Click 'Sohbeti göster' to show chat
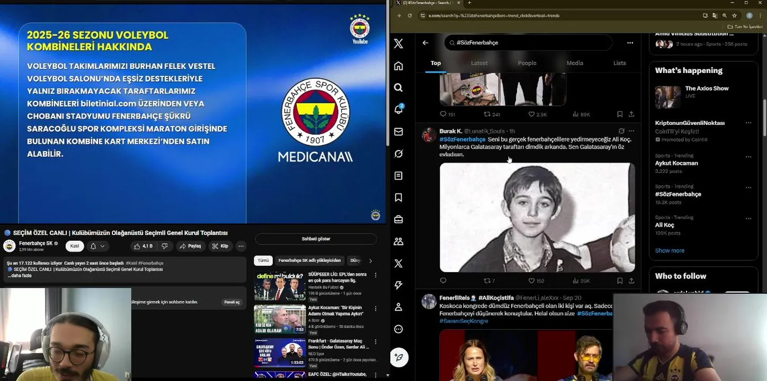 316,239
